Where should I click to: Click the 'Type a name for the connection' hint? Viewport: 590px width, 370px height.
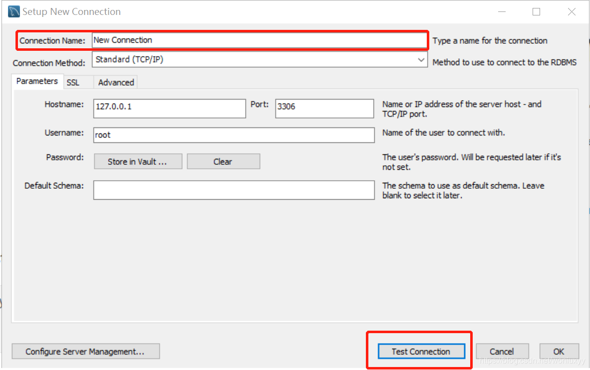pyautogui.click(x=490, y=40)
